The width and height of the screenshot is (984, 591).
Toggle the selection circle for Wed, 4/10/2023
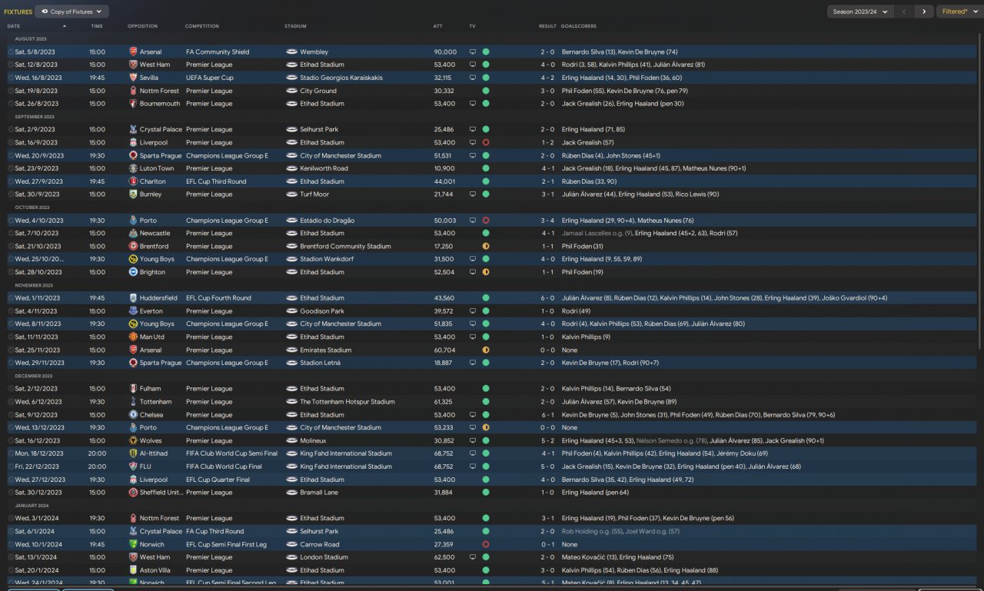[11, 221]
